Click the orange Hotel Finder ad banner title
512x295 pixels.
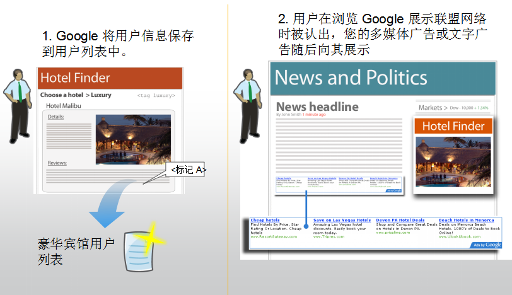(453, 126)
